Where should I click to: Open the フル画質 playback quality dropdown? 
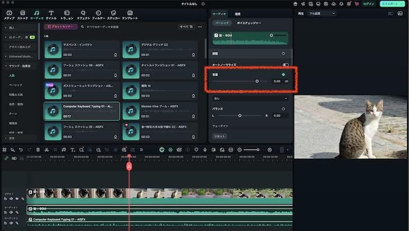pos(321,13)
